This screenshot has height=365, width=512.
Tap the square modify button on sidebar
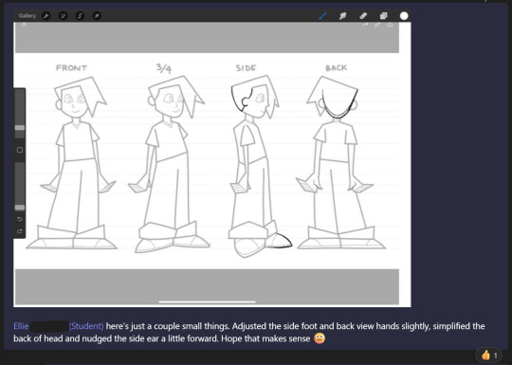[x=20, y=150]
